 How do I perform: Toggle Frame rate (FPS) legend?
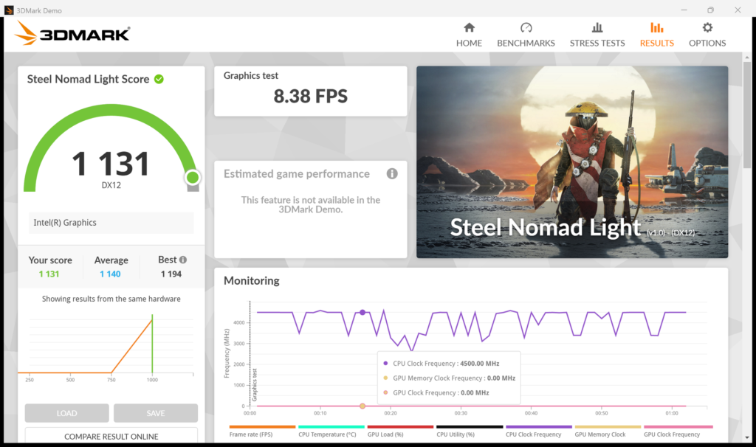tap(262, 431)
